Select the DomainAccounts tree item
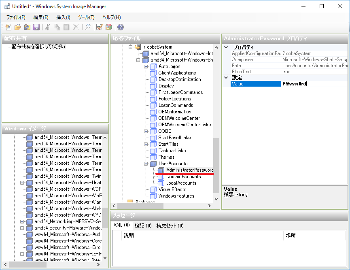 (x=183, y=176)
